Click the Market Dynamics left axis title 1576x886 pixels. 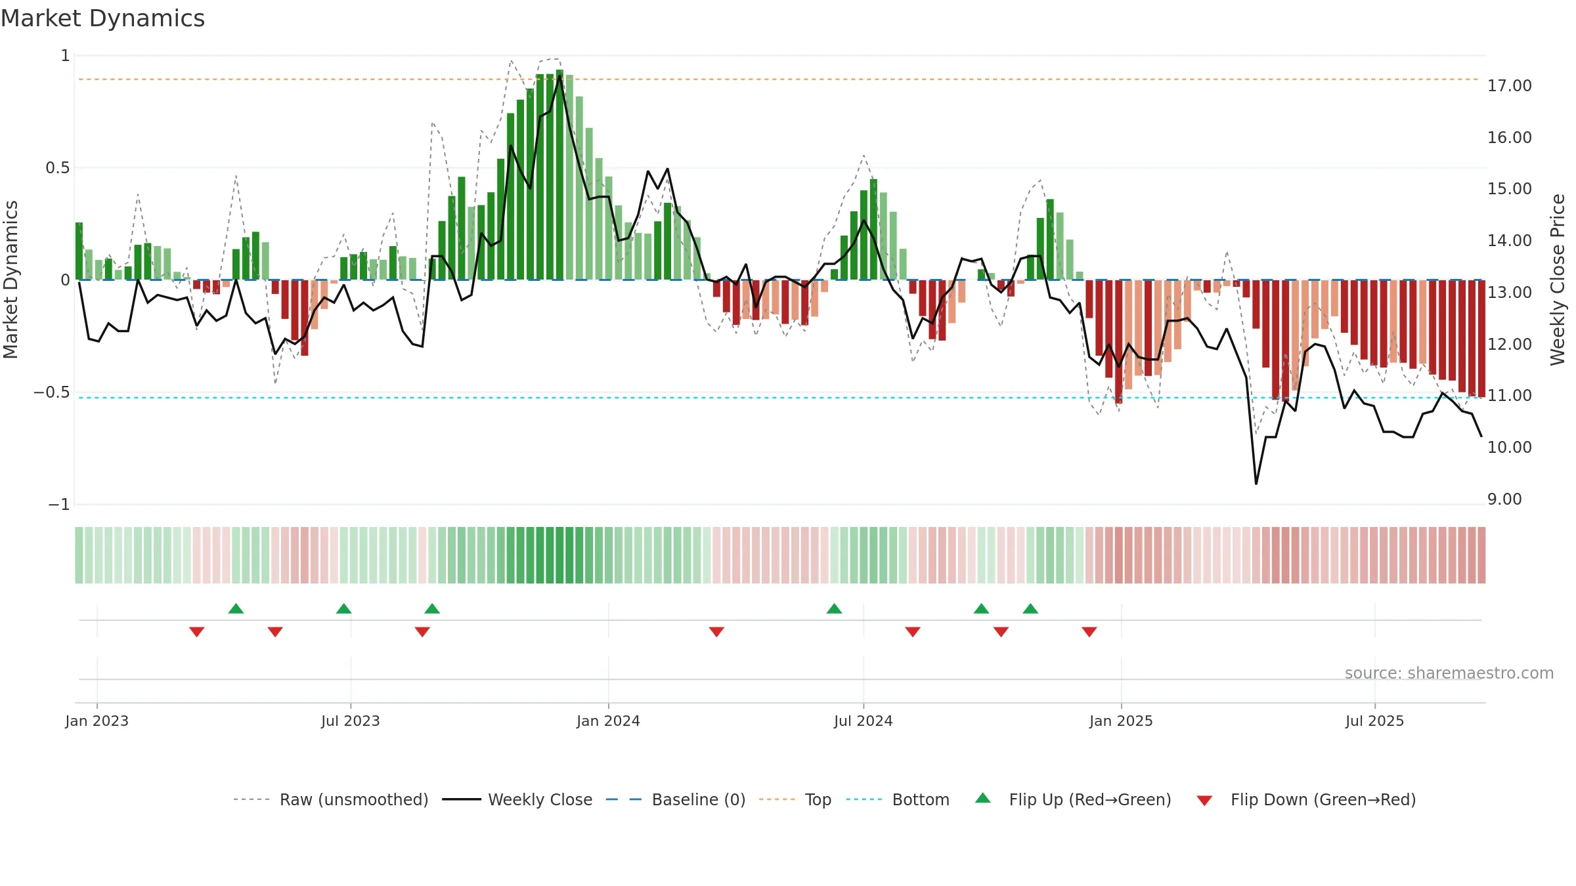11,280
